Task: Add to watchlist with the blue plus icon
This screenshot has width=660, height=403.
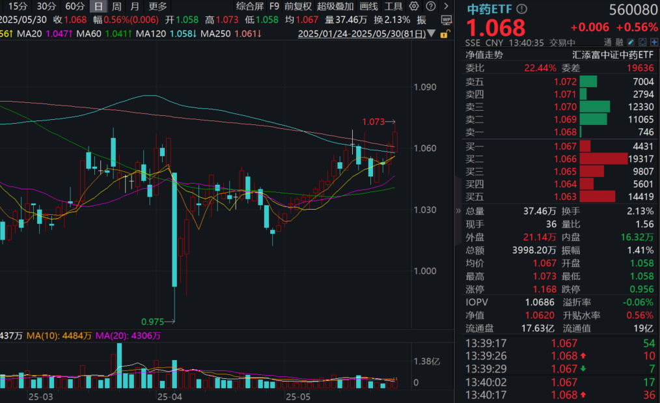Action: (654, 41)
